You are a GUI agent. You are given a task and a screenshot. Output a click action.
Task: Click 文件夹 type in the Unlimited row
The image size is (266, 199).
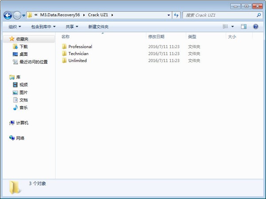194,61
